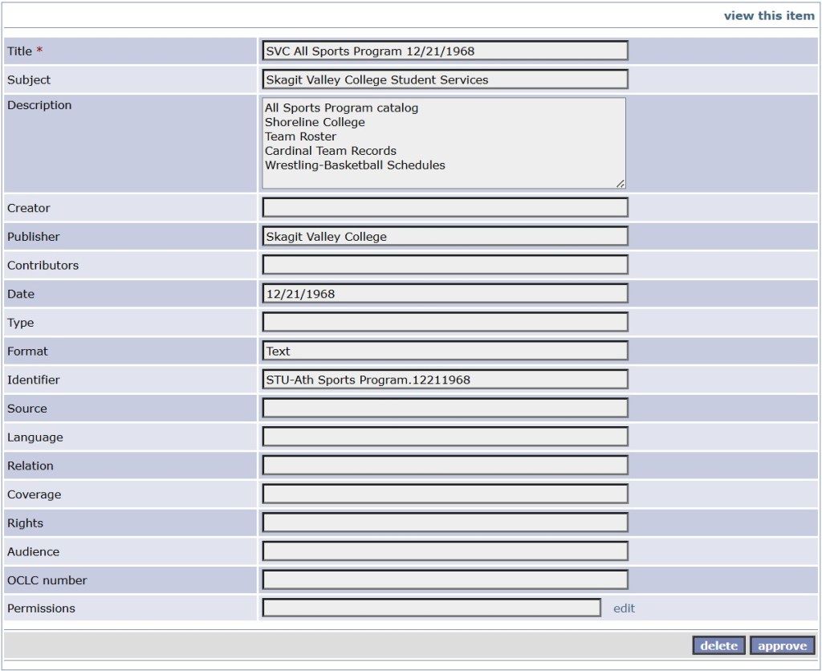This screenshot has height=671, width=822.
Task: Click the Coverage input field
Action: coord(444,494)
